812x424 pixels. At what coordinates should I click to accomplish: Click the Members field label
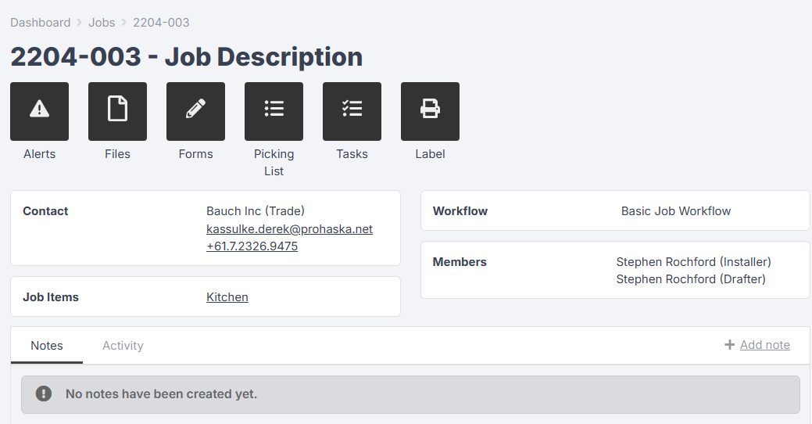460,262
